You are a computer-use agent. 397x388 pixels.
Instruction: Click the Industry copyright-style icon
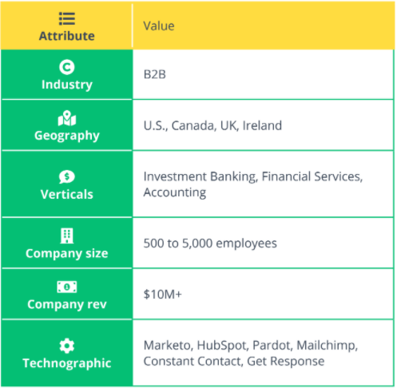click(x=67, y=67)
